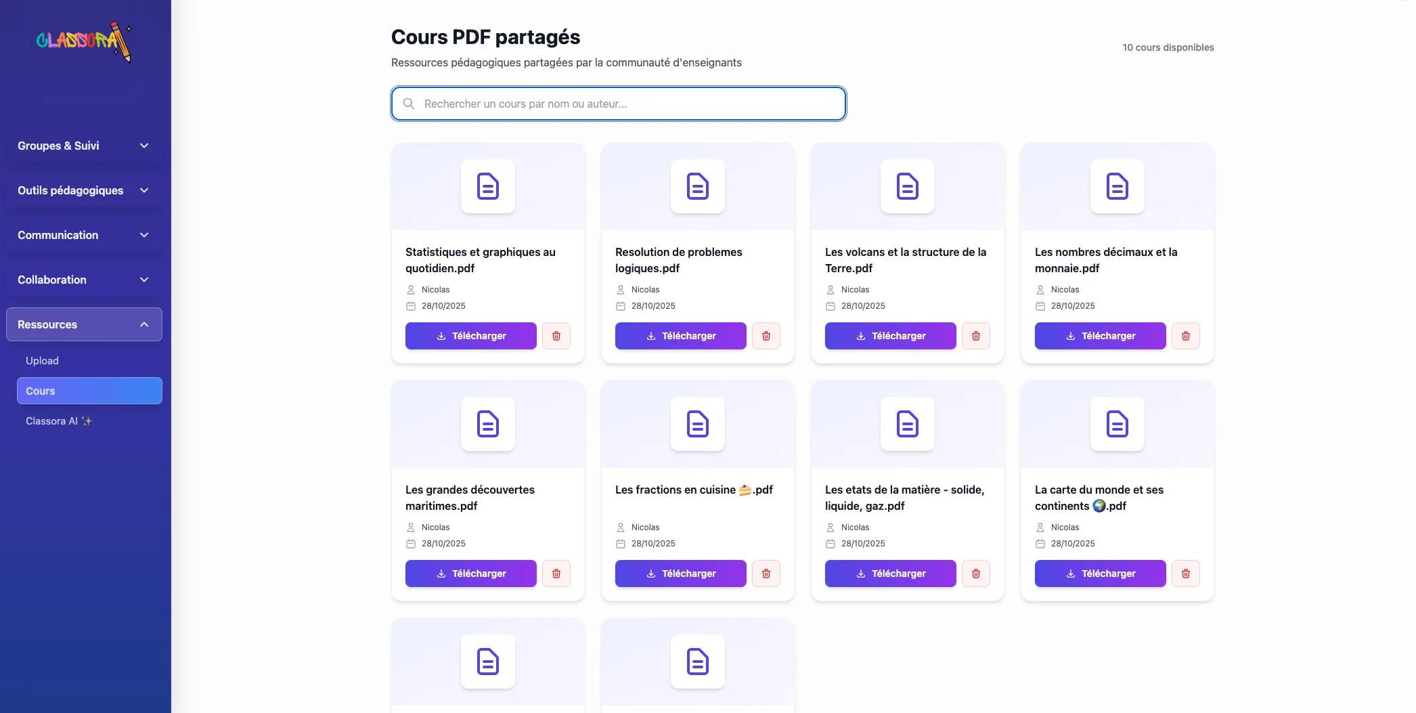This screenshot has width=1416, height=713.
Task: Click the course search input field
Action: [x=617, y=104]
